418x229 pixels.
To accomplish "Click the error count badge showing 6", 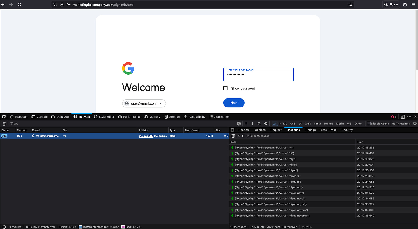I will [x=394, y=117].
